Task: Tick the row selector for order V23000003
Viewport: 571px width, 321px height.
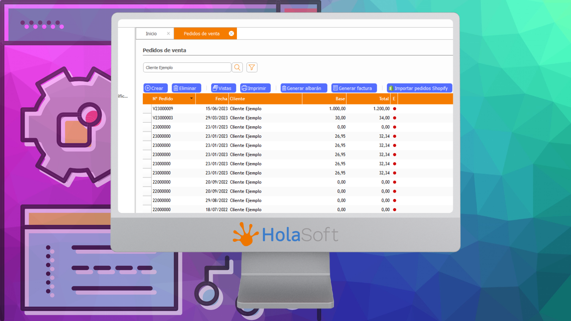Action: coord(147,118)
